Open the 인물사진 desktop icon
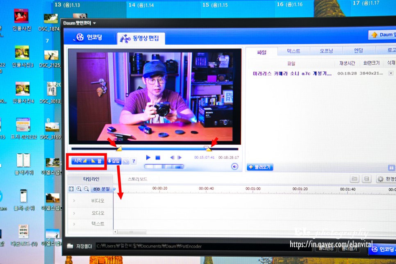396x264 pixels. pos(22,20)
